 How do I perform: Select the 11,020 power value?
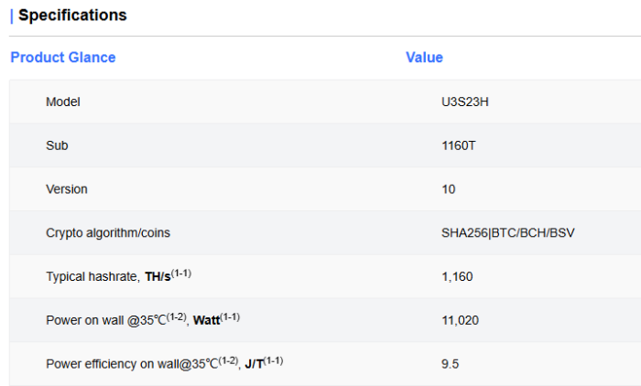point(460,320)
